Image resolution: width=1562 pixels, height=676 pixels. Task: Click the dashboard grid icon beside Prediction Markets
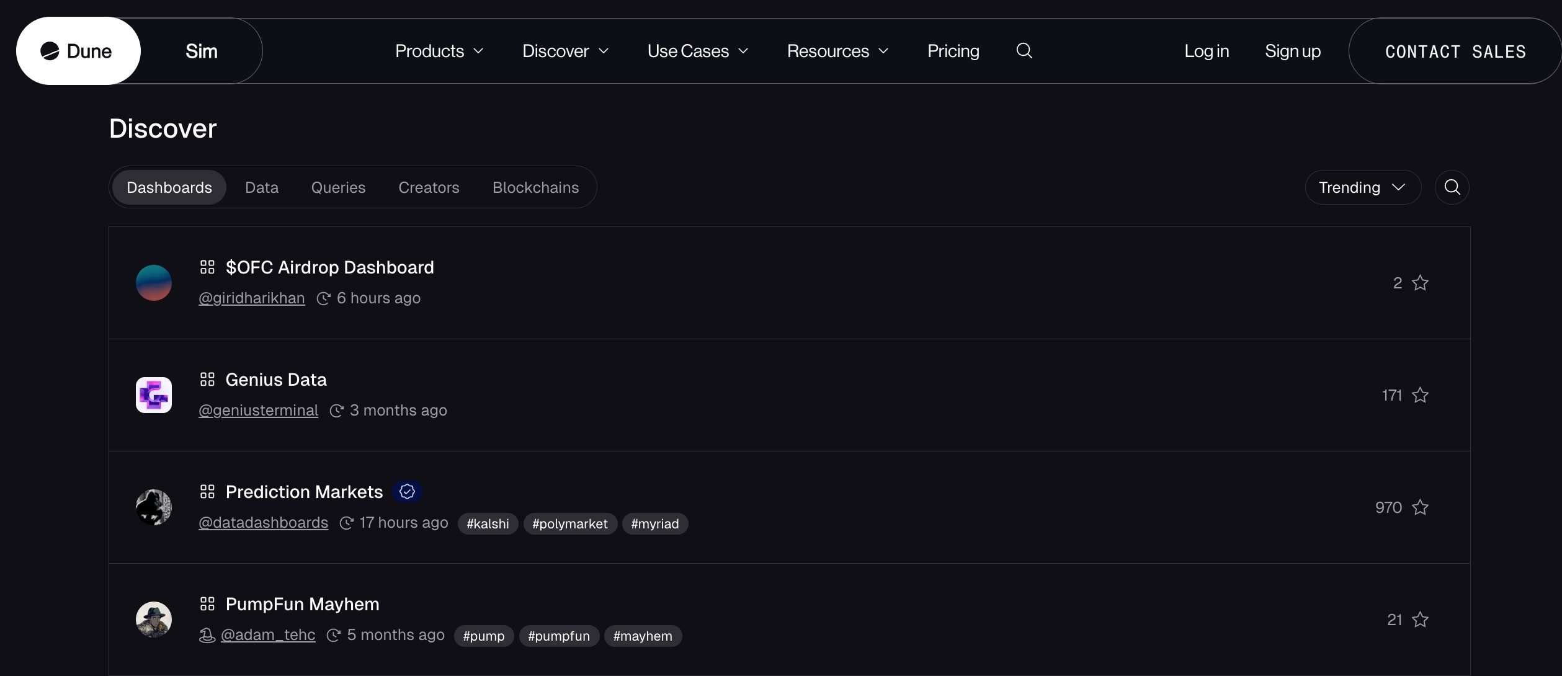tap(207, 491)
